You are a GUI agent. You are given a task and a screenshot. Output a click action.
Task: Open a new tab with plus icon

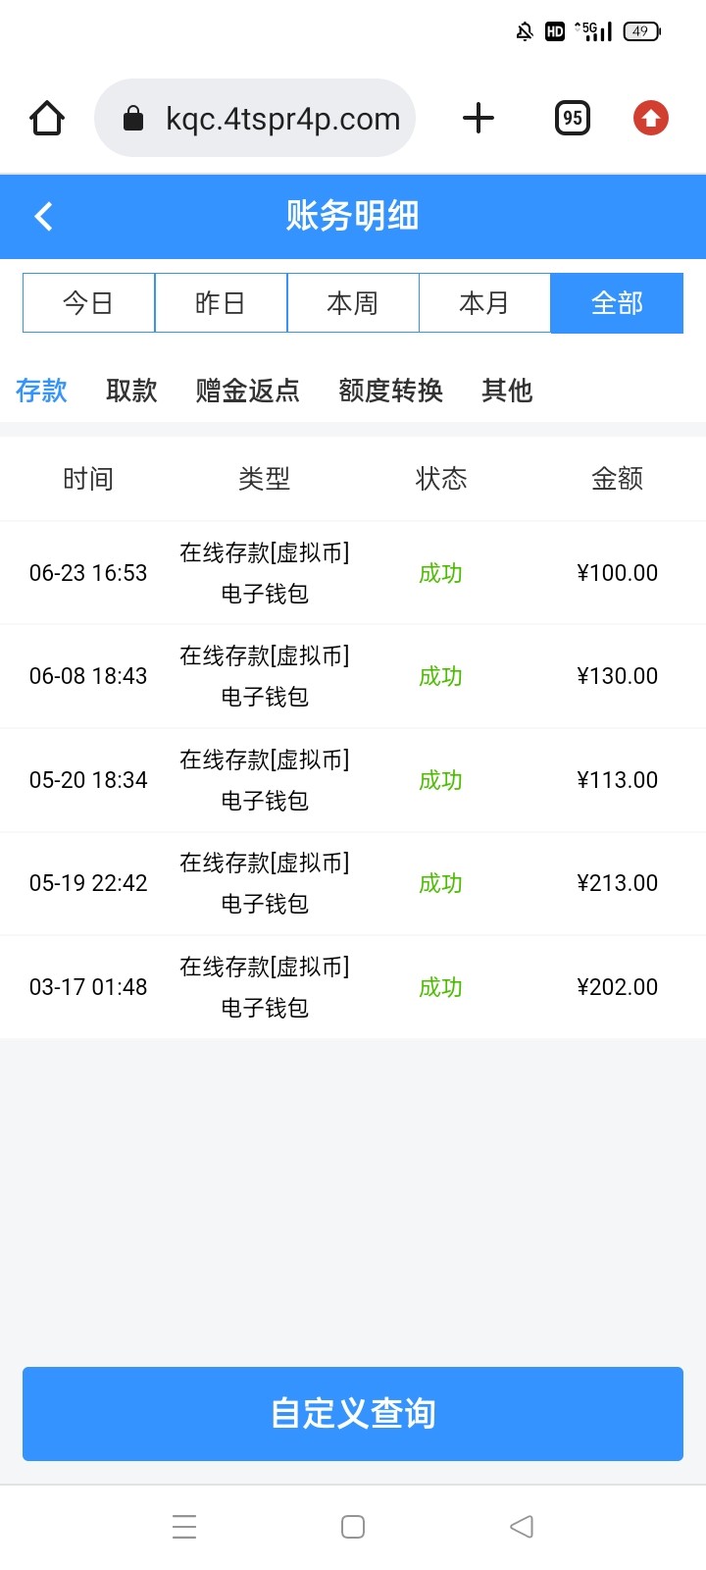(x=479, y=119)
